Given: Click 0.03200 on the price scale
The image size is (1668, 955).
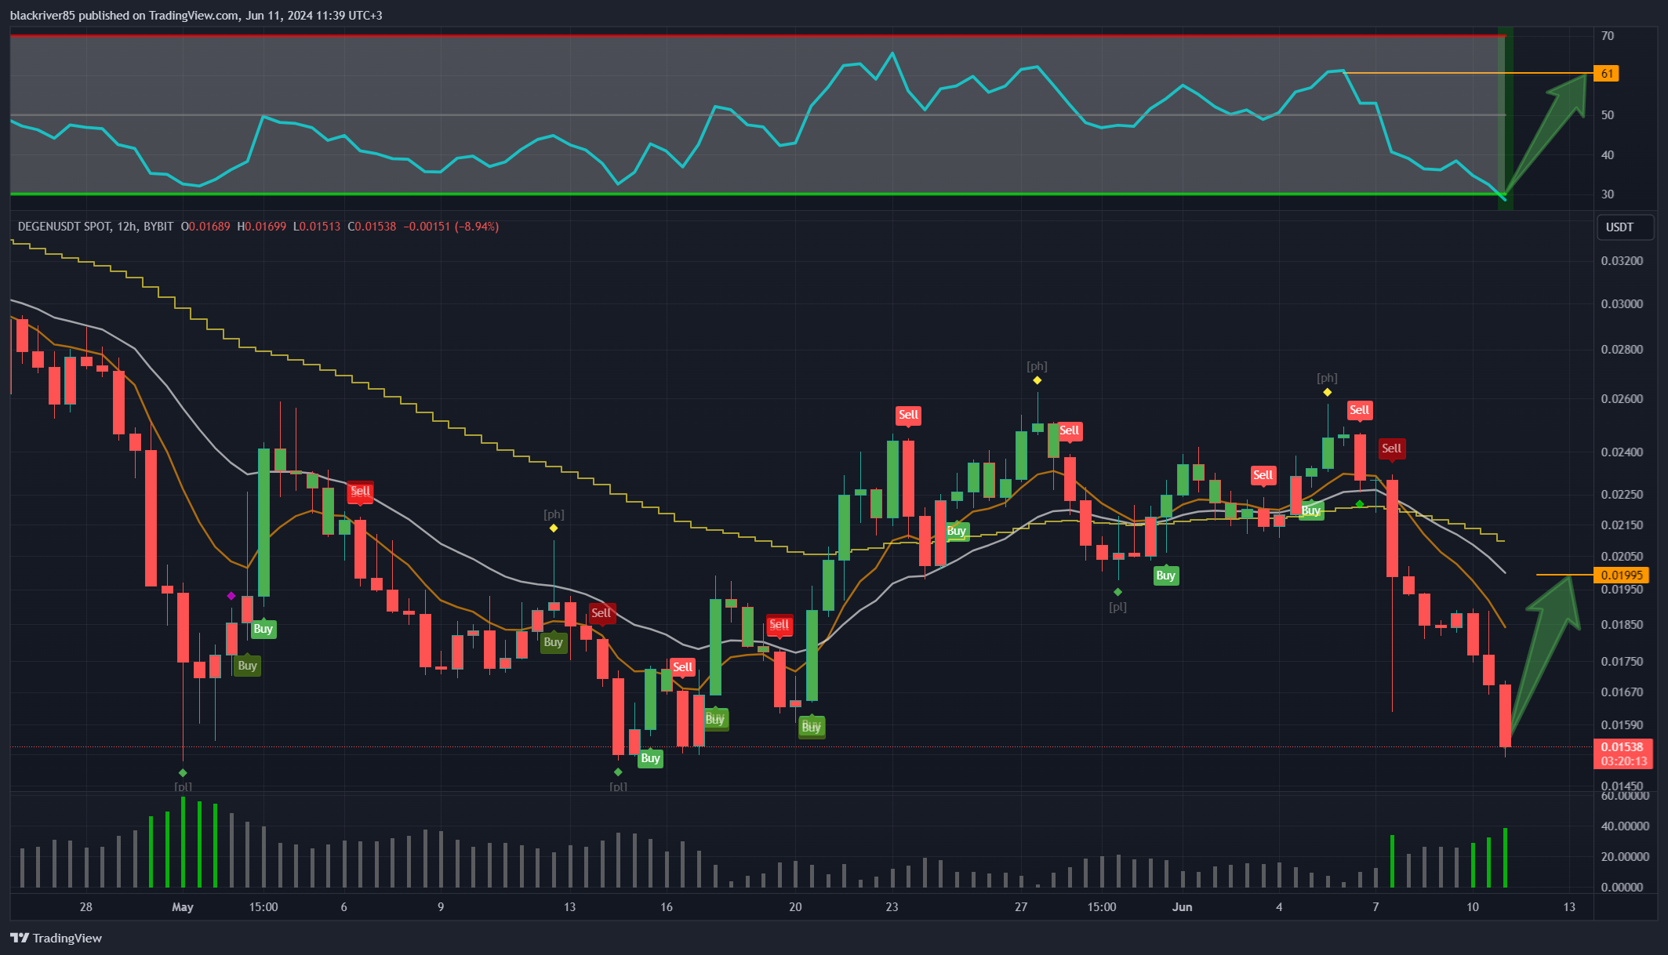Looking at the screenshot, I should (x=1622, y=261).
